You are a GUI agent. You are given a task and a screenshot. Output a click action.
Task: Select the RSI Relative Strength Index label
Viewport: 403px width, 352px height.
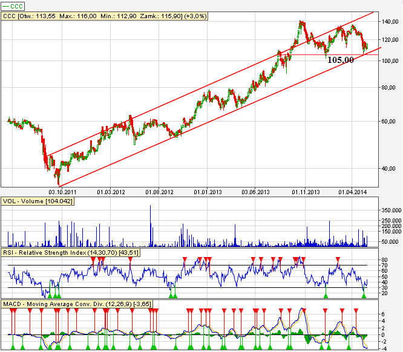(71, 253)
